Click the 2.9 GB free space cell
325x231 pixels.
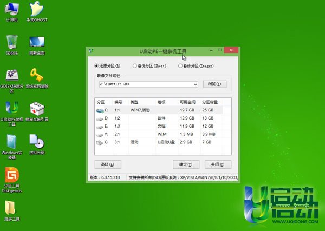pos(186,142)
